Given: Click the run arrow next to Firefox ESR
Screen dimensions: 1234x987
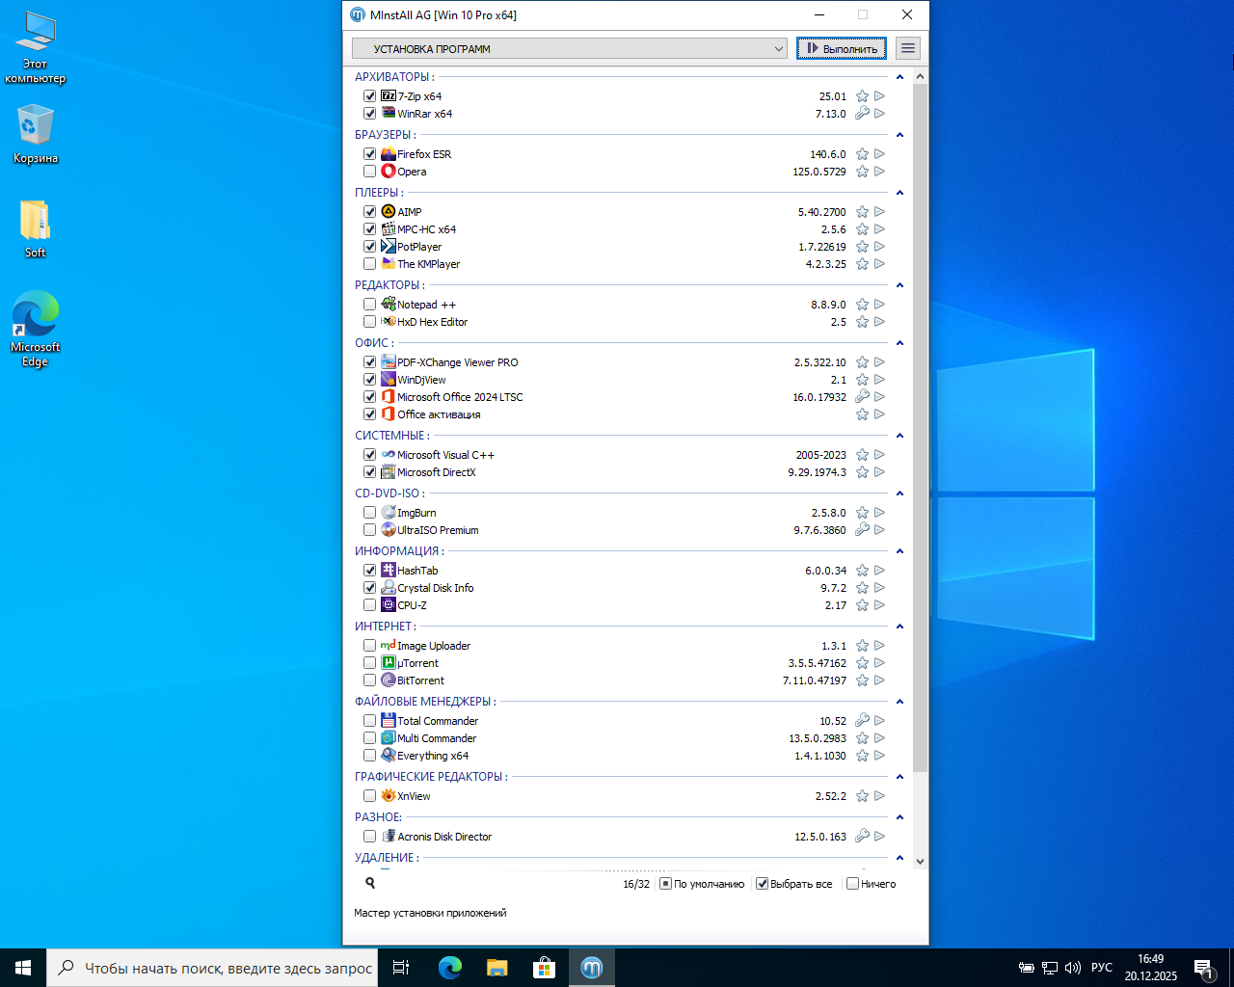Looking at the screenshot, I should click(879, 154).
